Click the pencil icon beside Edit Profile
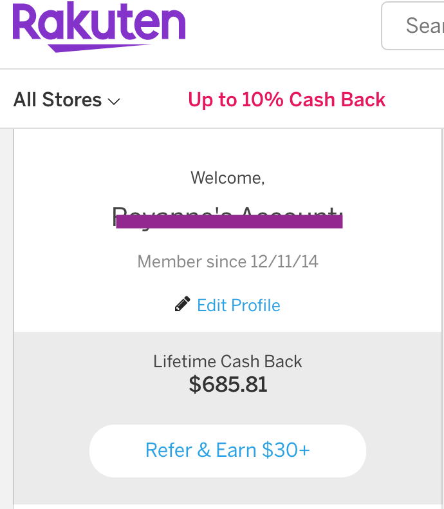This screenshot has height=509, width=444. point(183,304)
